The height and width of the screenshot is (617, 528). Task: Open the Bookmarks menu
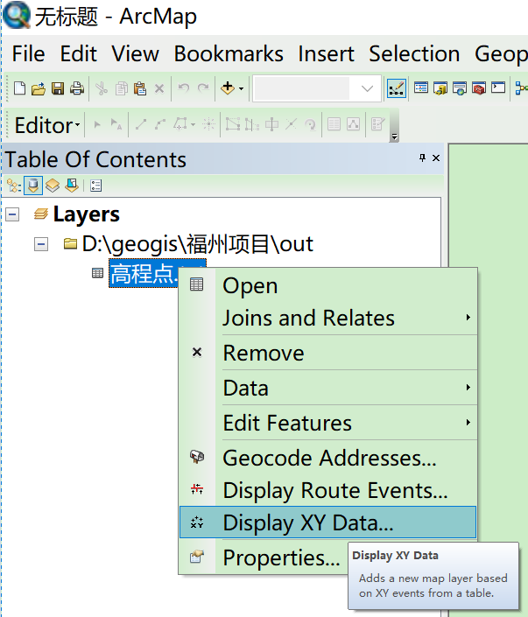pyautogui.click(x=229, y=53)
